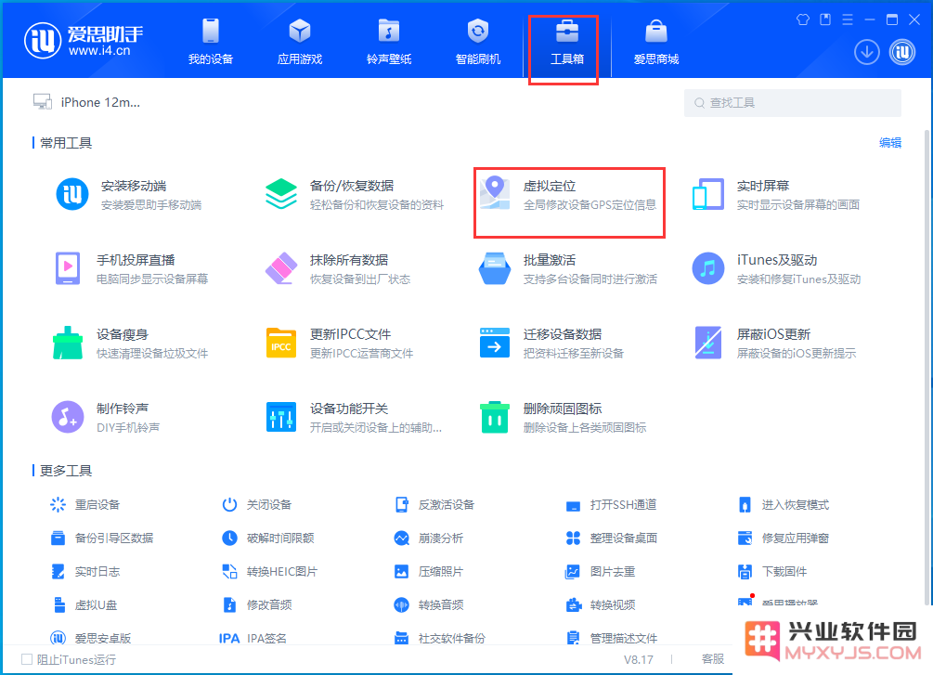Click 转换音频 tool
Image resolution: width=933 pixels, height=675 pixels.
pos(429,604)
